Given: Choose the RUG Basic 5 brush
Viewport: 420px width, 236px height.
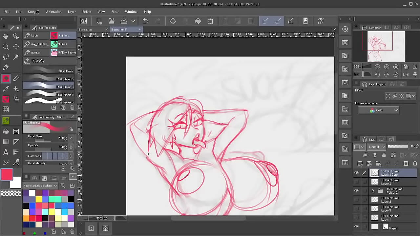Looking at the screenshot, I should tap(49, 79).
